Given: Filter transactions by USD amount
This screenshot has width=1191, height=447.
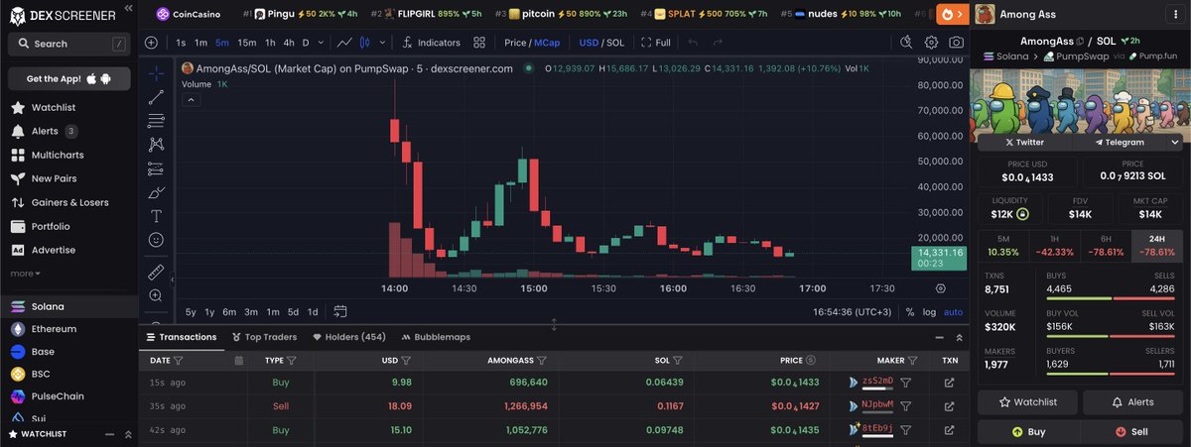Looking at the screenshot, I should (x=407, y=361).
